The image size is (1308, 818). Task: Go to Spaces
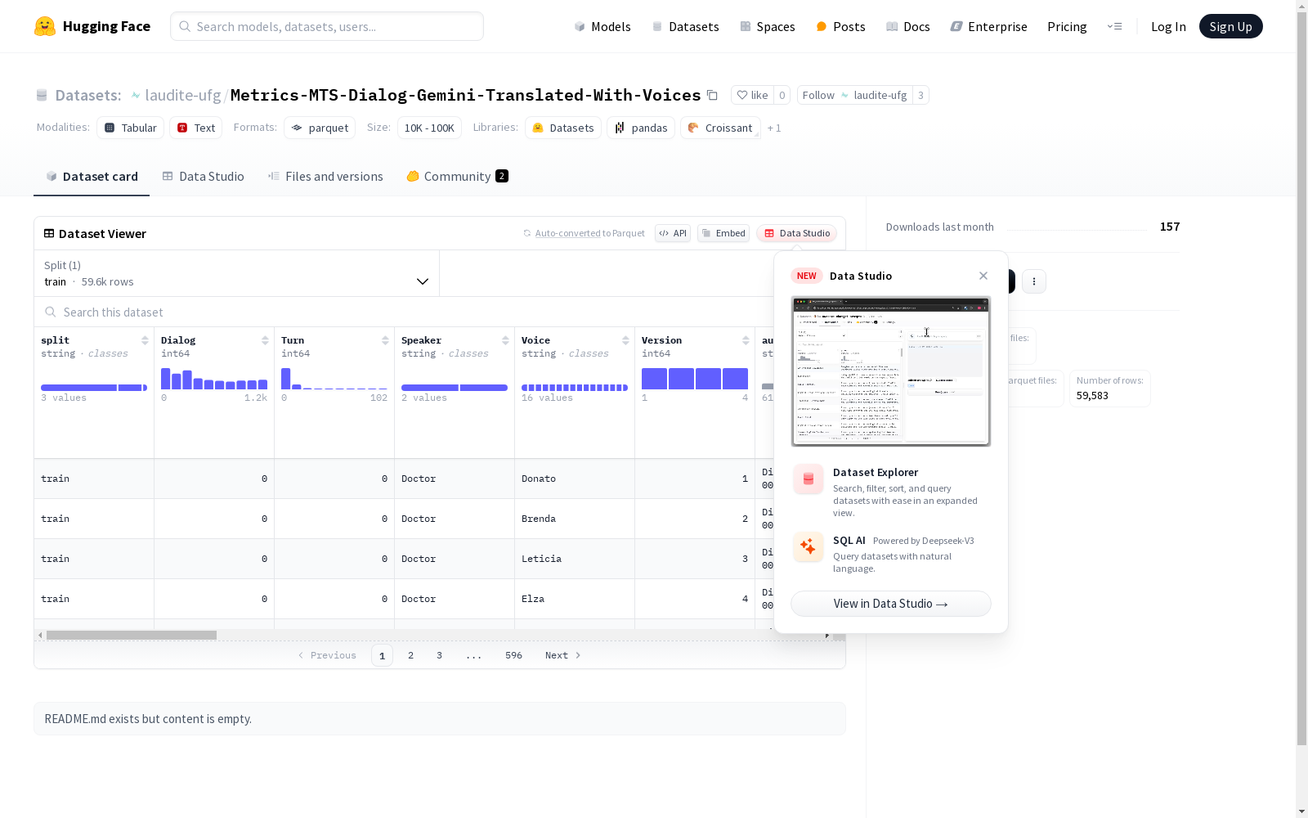(767, 26)
